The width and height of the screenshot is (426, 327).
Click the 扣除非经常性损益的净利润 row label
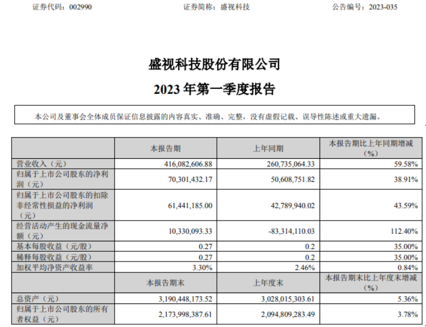62,205
